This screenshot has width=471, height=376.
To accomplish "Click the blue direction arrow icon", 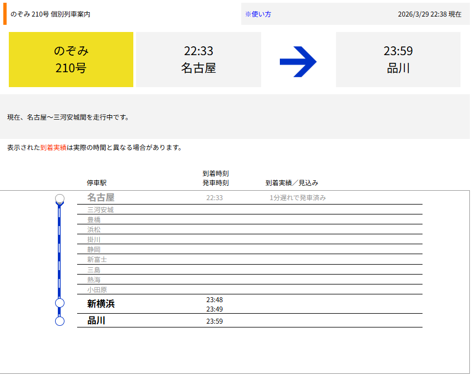I will (298, 62).
